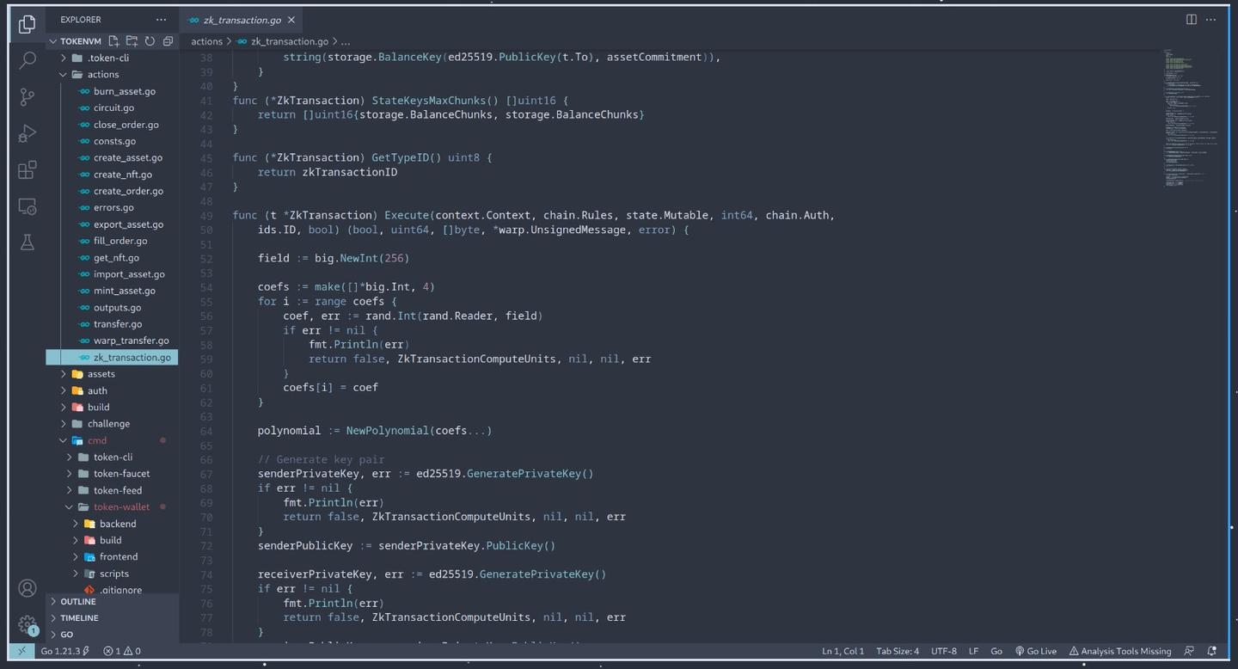Open the Explorer view in activity bar
1238x669 pixels.
click(28, 24)
